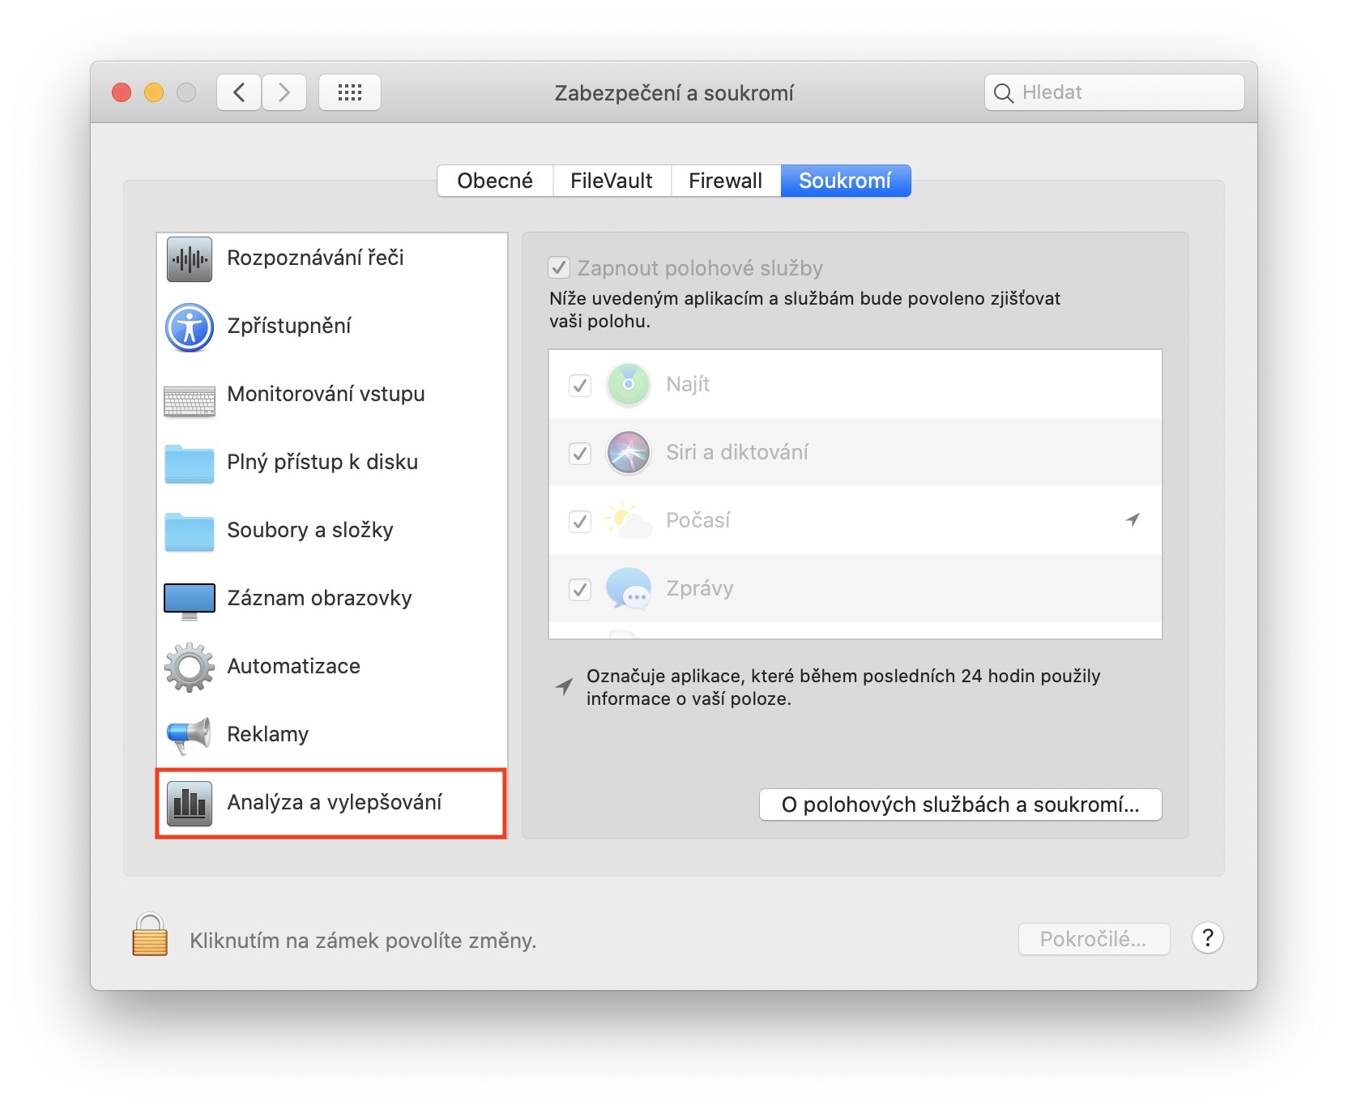Switch to the Firewall tab
Screen dimensions: 1348x1110
pyautogui.click(x=726, y=181)
